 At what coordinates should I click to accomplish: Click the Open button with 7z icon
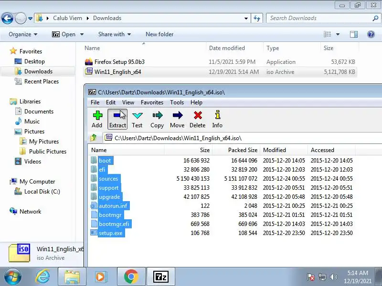pos(64,34)
